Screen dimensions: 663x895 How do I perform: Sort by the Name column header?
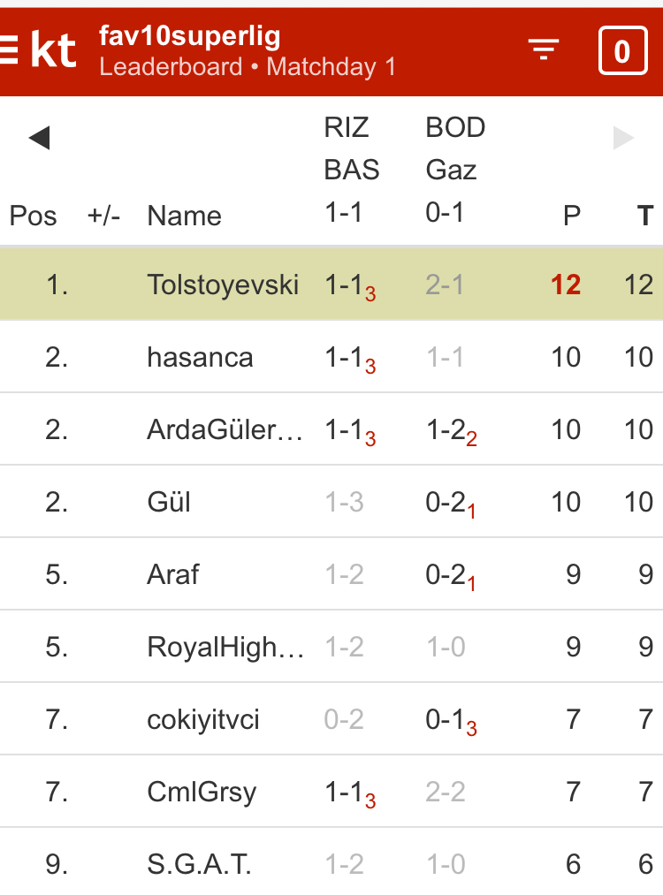[184, 216]
